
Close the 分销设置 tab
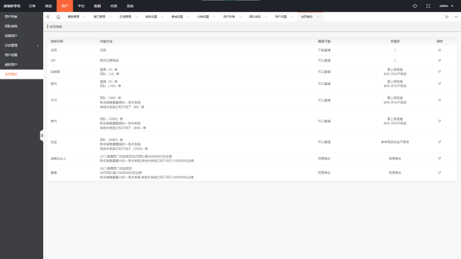(214, 17)
